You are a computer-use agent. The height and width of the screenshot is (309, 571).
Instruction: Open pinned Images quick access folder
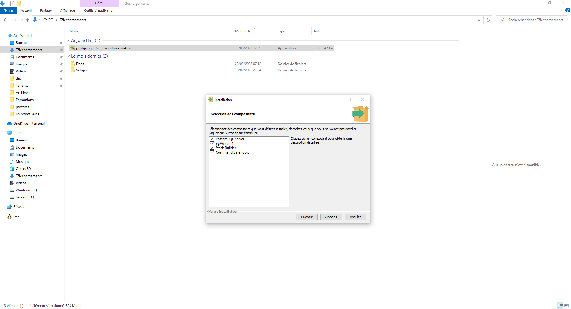click(x=21, y=64)
